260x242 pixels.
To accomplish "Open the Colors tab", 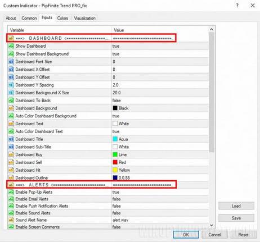I will click(62, 18).
